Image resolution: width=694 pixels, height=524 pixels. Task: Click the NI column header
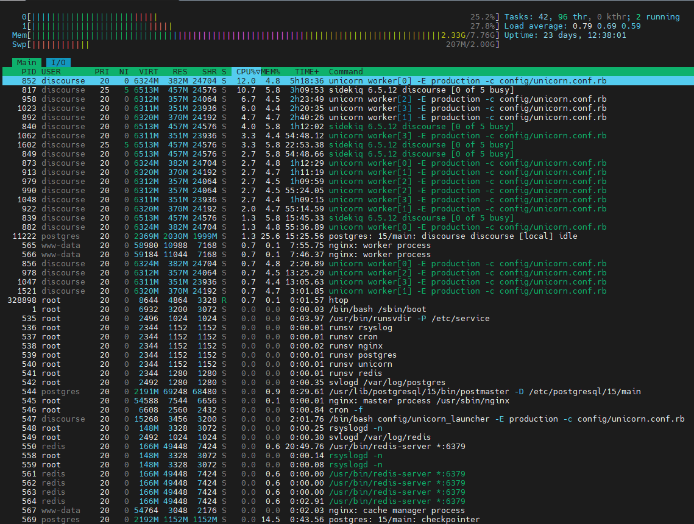(124, 72)
